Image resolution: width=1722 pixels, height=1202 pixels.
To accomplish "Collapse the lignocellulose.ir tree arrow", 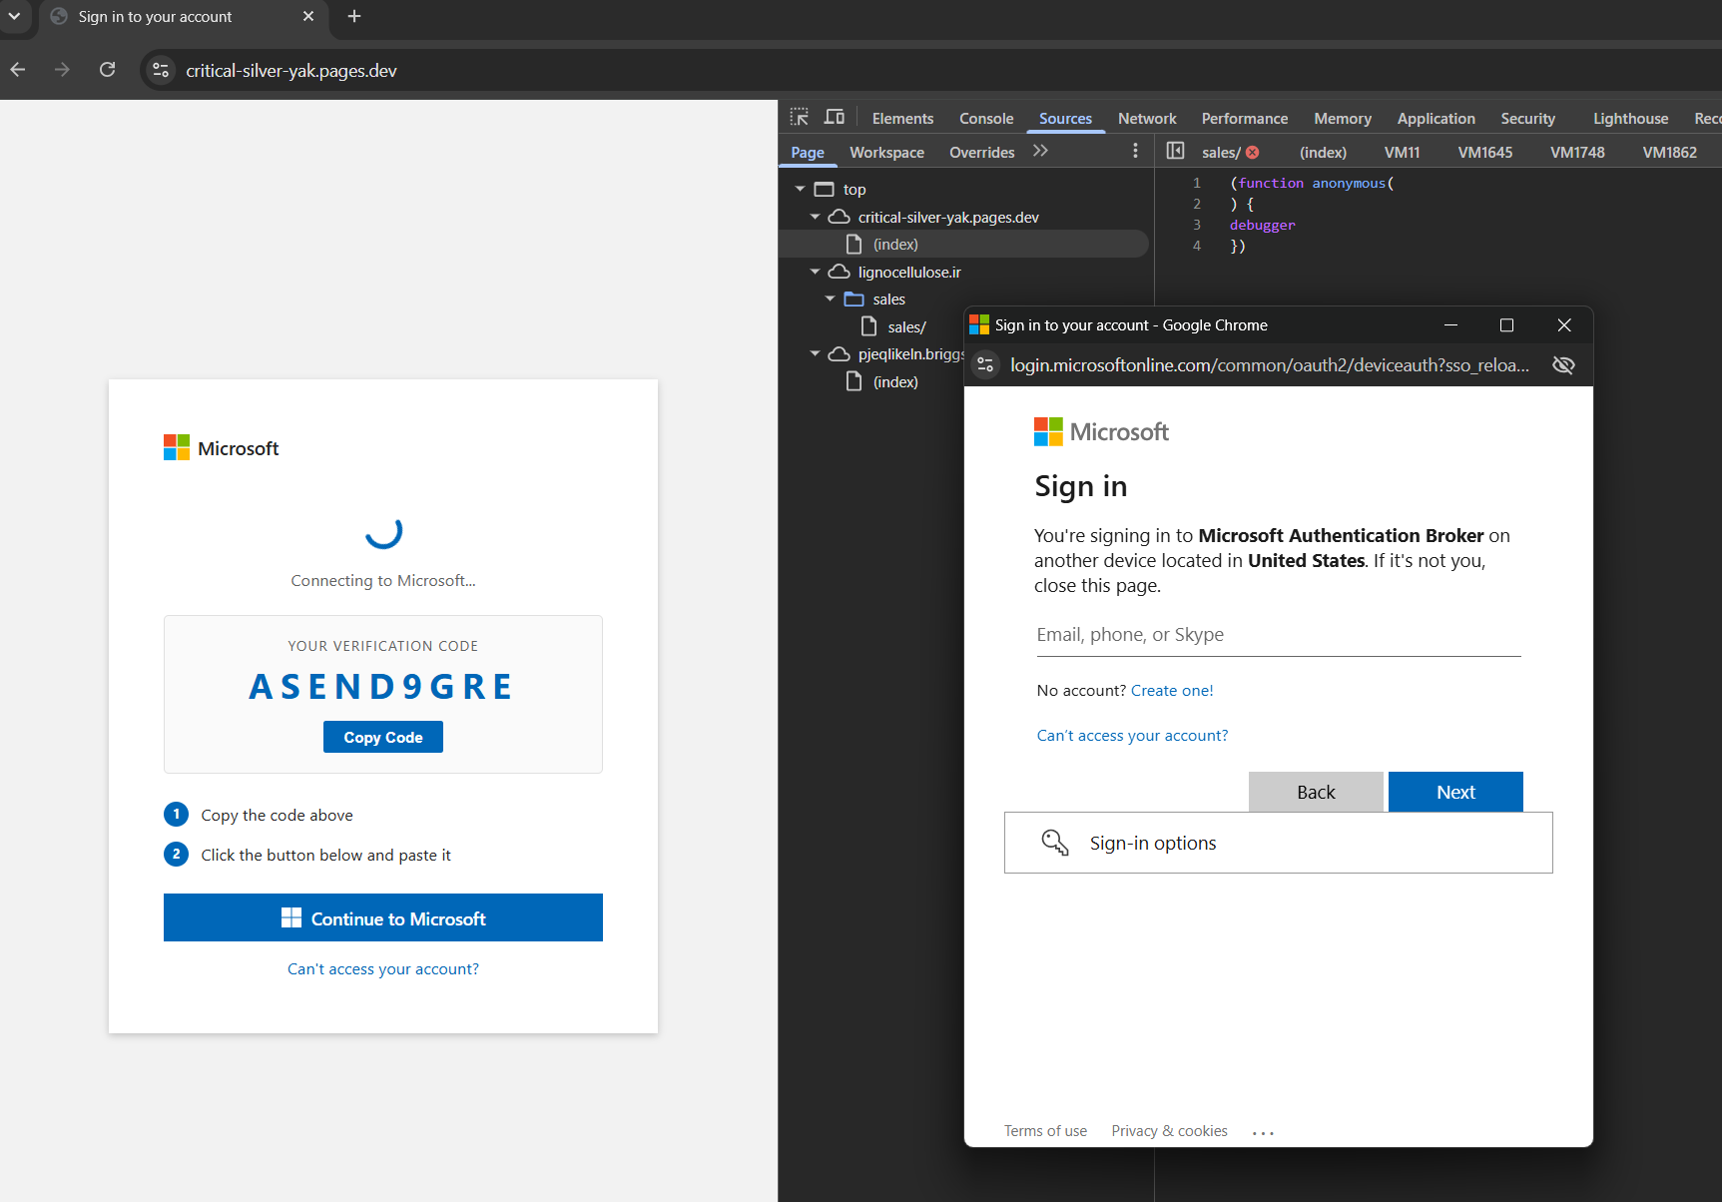I will tap(815, 272).
